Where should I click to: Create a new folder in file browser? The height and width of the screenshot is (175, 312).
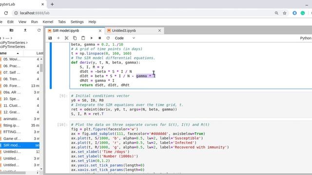[x=11, y=30]
